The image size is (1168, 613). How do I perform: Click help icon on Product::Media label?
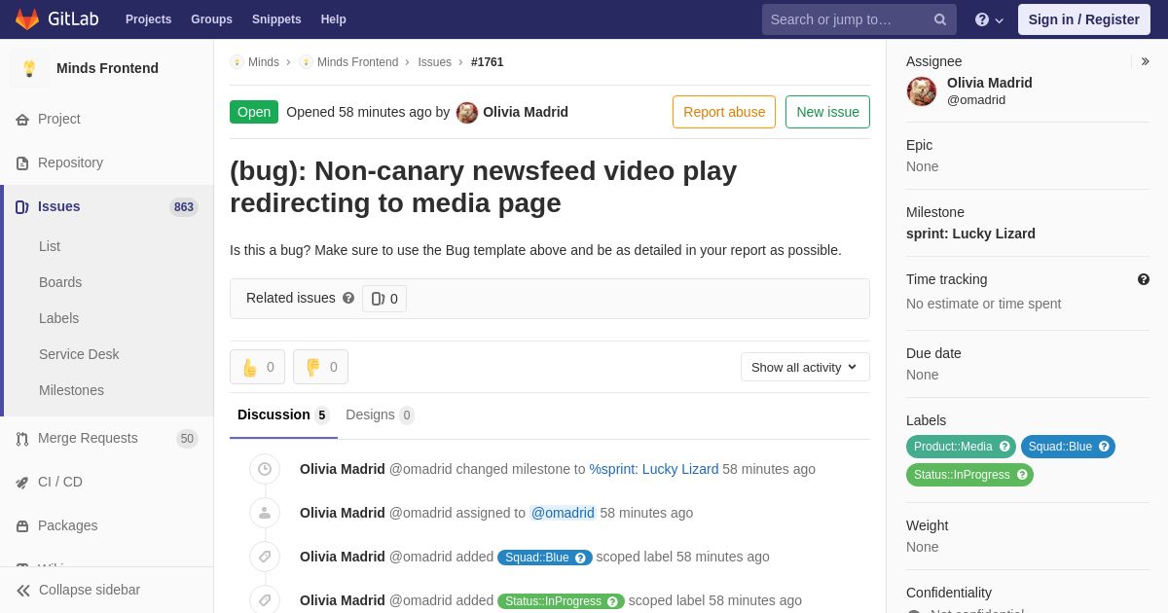coord(1004,447)
